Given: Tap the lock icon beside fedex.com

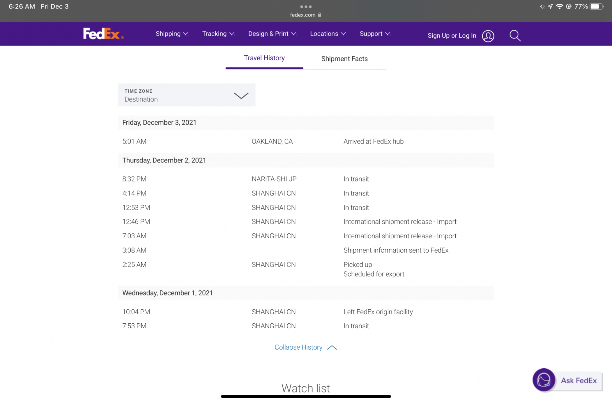Looking at the screenshot, I should pyautogui.click(x=320, y=15).
